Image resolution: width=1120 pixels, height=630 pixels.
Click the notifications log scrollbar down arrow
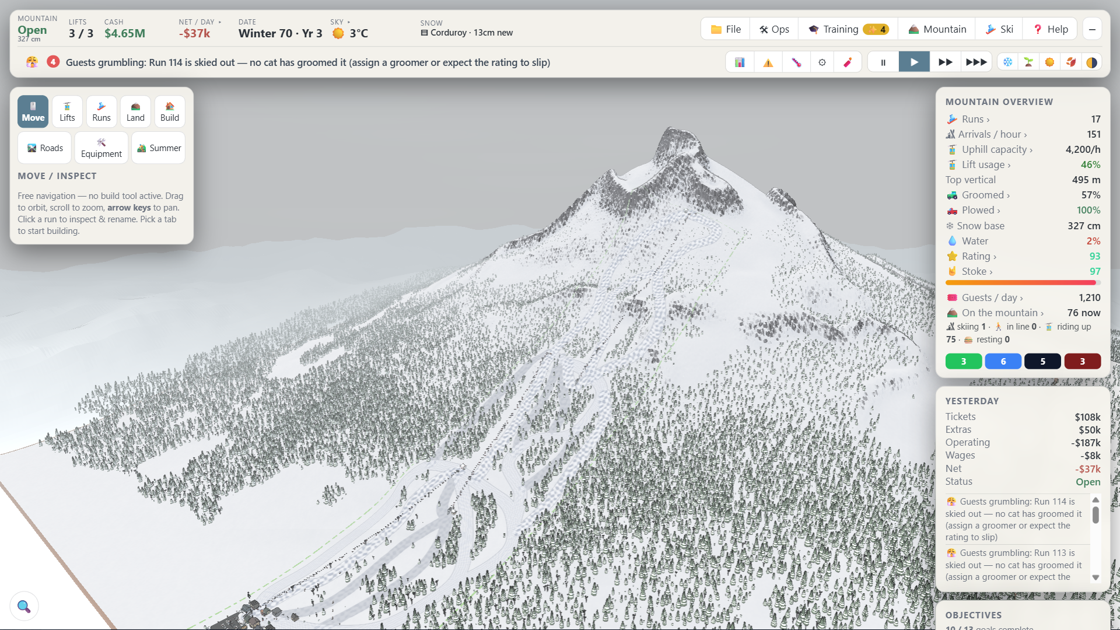[x=1095, y=577]
